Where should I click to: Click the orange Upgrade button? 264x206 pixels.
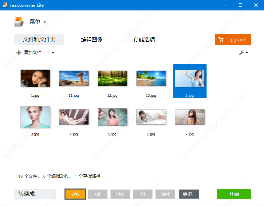[x=233, y=39]
